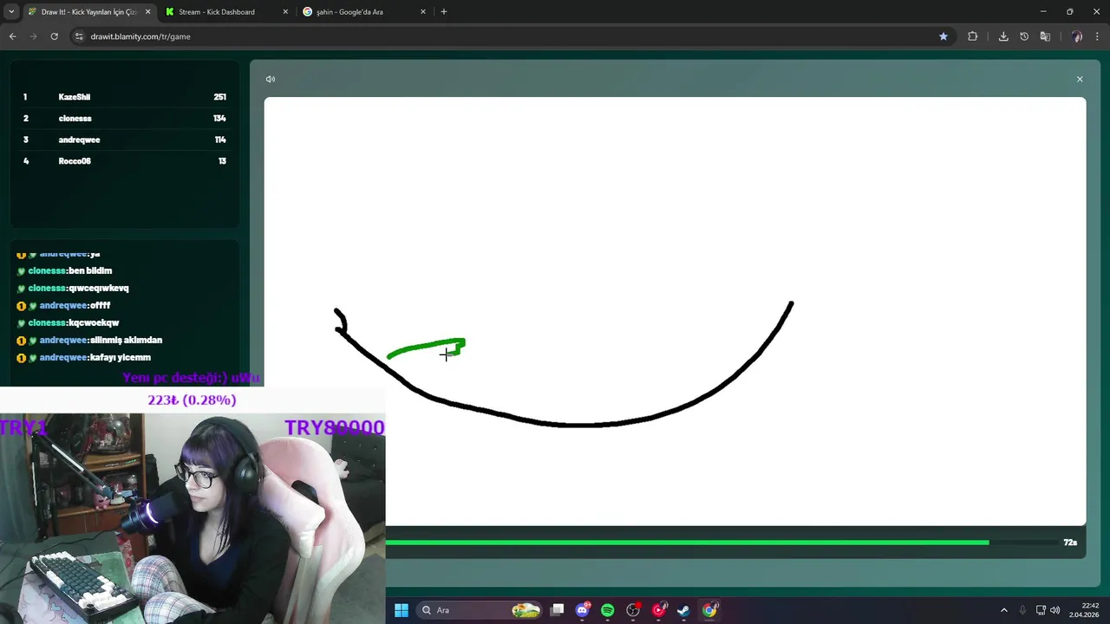The image size is (1110, 624).
Task: Click chat message 'offff'
Action: point(101,305)
